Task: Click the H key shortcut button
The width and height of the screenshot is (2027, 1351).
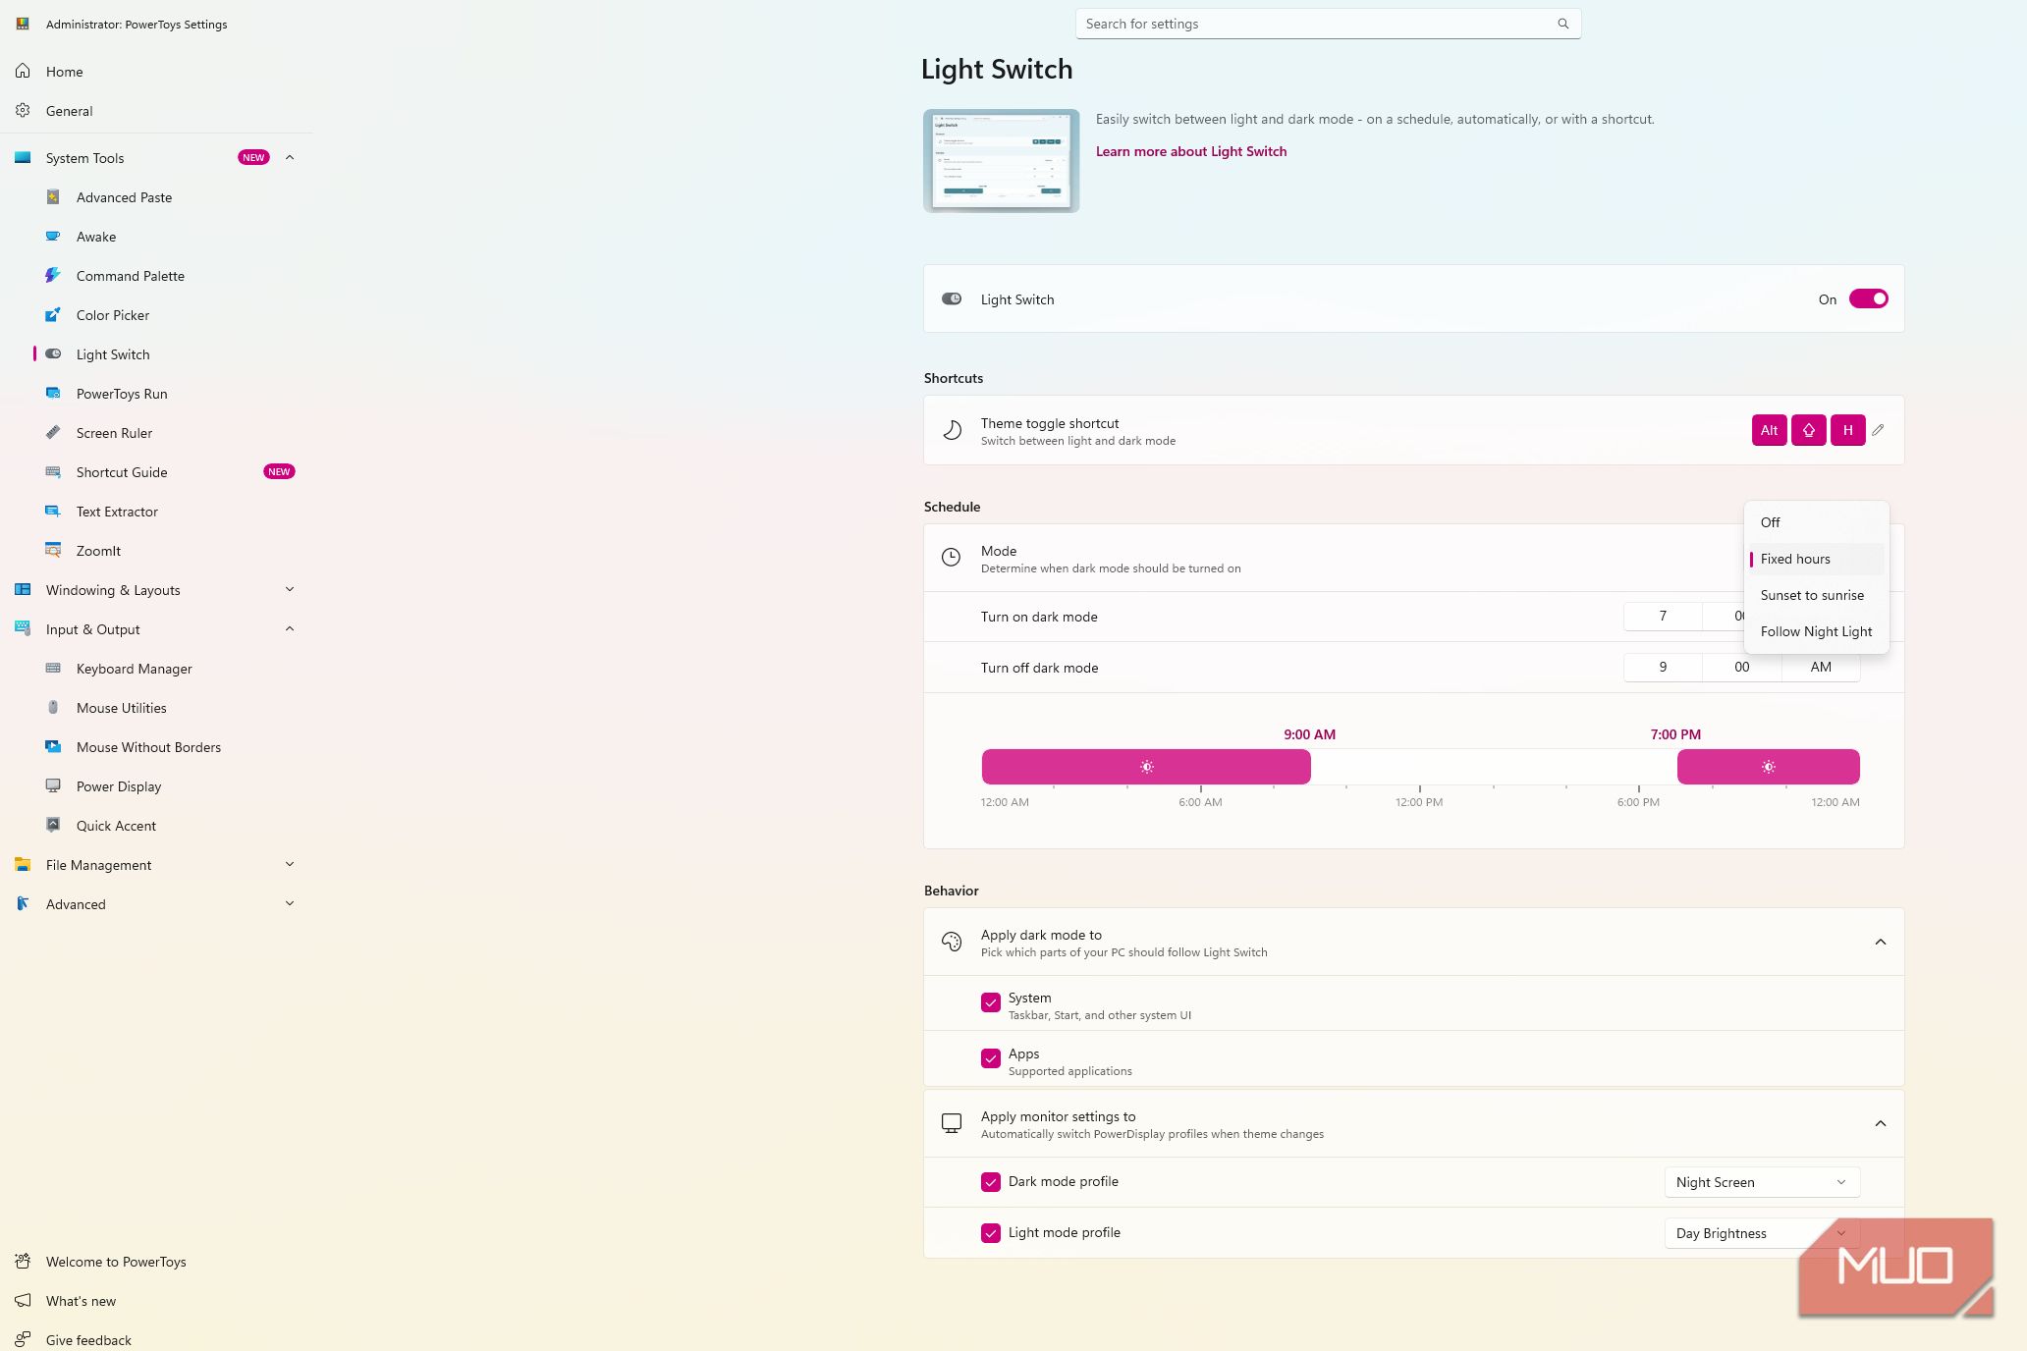Action: 1847,430
